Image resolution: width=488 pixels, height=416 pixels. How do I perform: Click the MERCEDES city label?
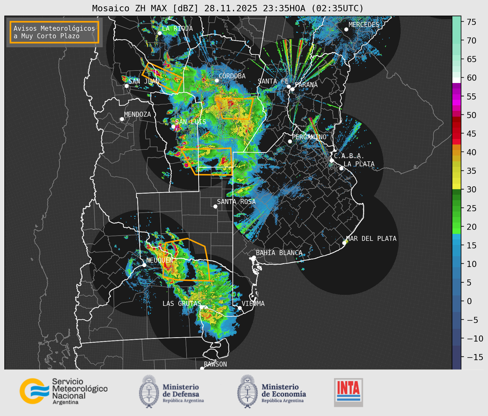364,25
